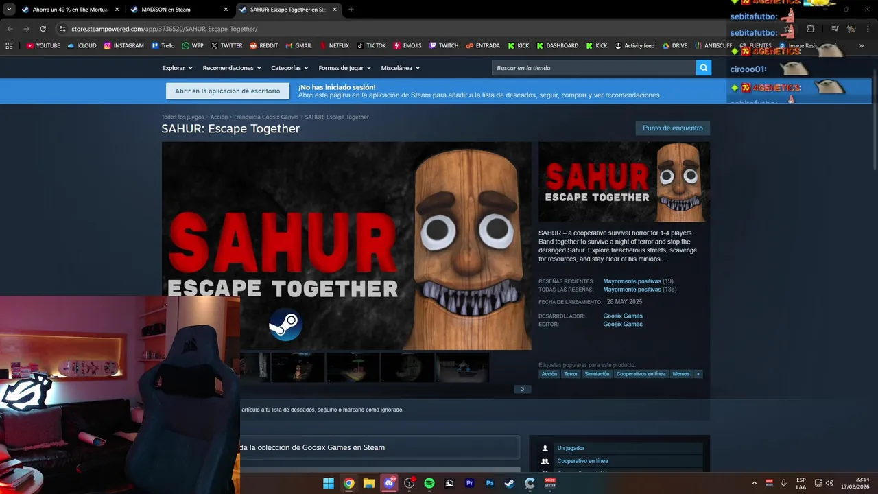Open the TIK TOK bookmark

tap(371, 46)
